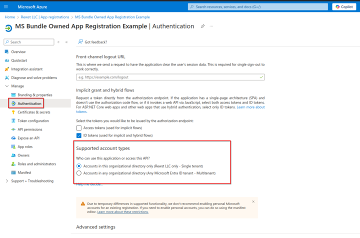This screenshot has width=360, height=238.
Task: Click the Copilot button
Action: [344, 7]
